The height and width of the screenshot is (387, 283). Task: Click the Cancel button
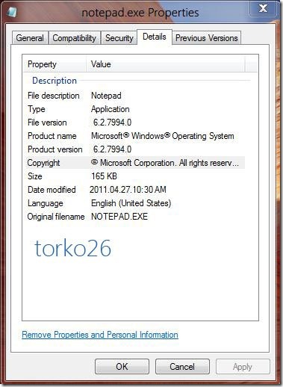point(182,366)
